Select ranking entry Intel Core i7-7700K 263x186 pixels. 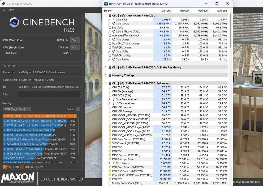click(40, 130)
